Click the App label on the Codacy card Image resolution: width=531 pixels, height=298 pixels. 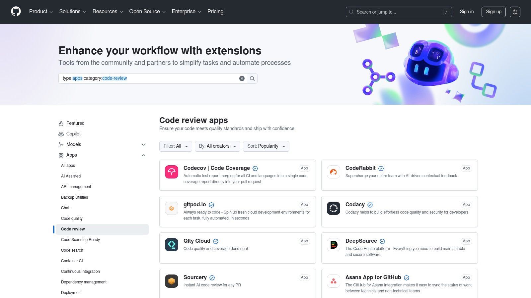point(466,205)
